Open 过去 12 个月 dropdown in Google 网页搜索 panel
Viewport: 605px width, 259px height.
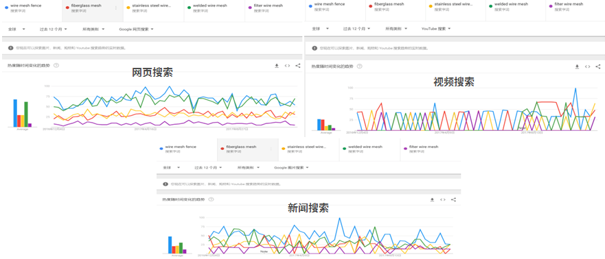(x=54, y=29)
